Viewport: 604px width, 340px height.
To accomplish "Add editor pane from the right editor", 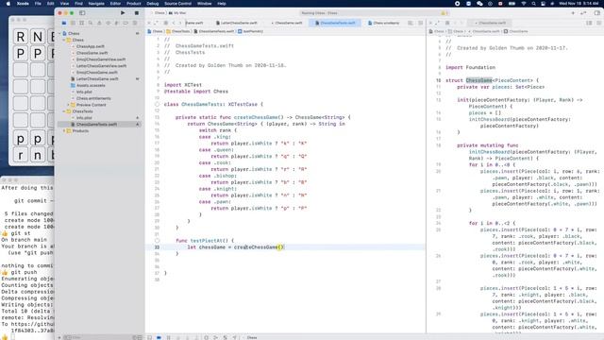I will tap(599, 23).
